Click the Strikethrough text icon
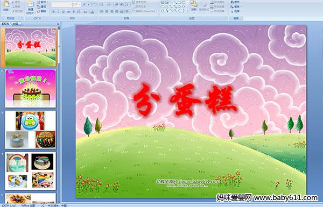The width and height of the screenshot is (323, 207). coord(68,12)
